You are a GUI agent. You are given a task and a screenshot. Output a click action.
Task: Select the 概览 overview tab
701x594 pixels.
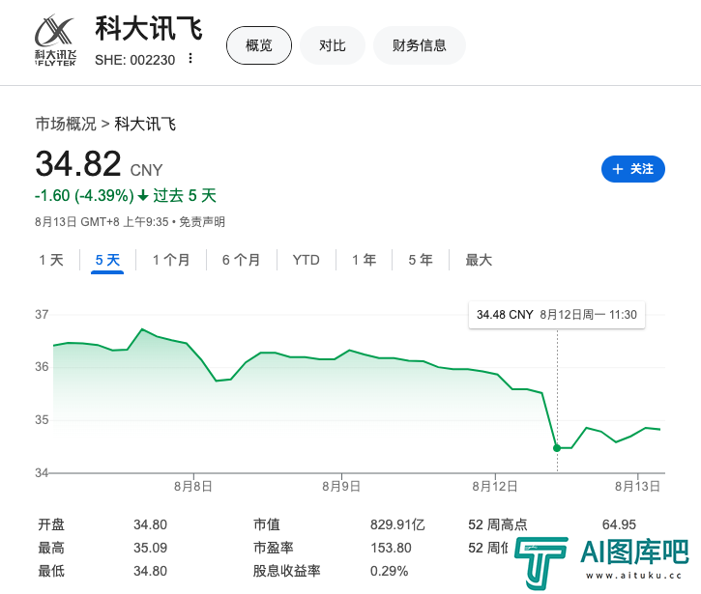pos(259,45)
